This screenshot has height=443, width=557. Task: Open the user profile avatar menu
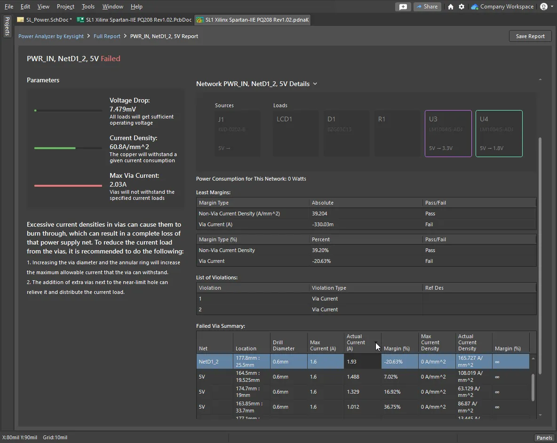pyautogui.click(x=544, y=7)
